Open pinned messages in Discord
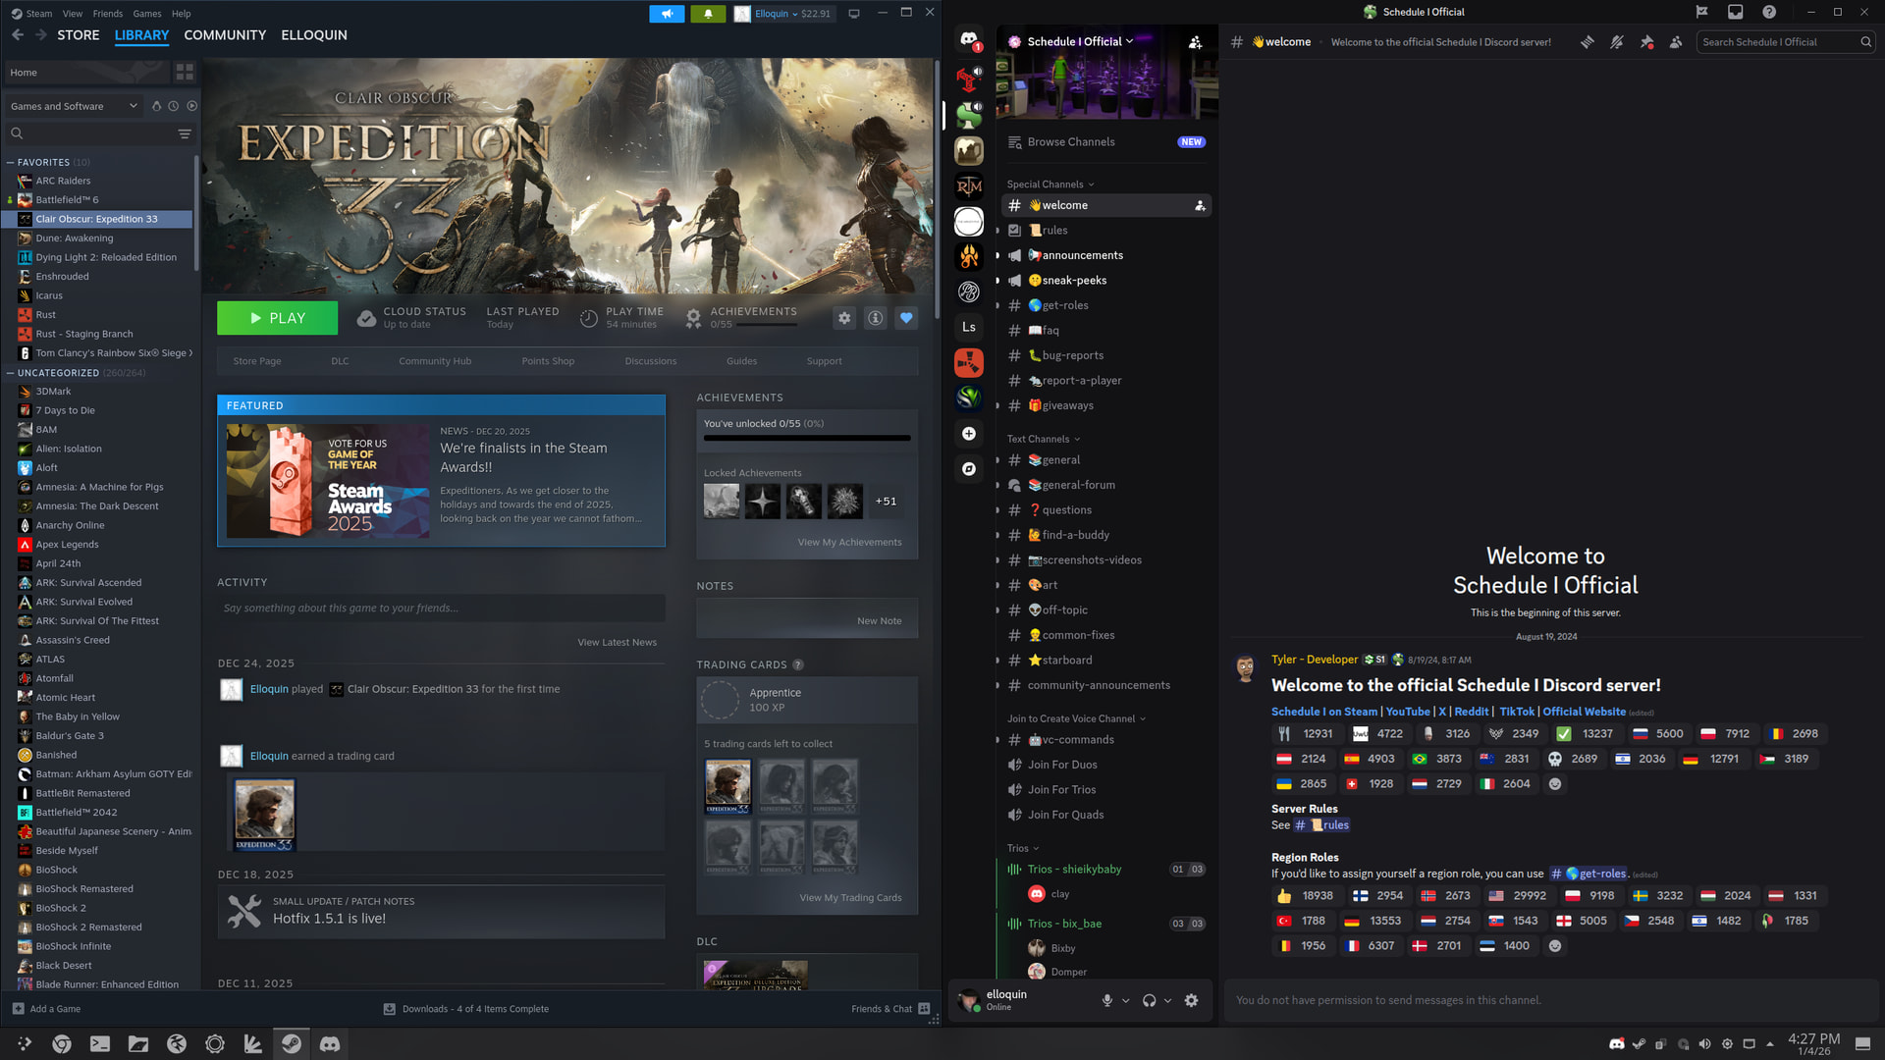This screenshot has height=1060, width=1885. (x=1646, y=42)
